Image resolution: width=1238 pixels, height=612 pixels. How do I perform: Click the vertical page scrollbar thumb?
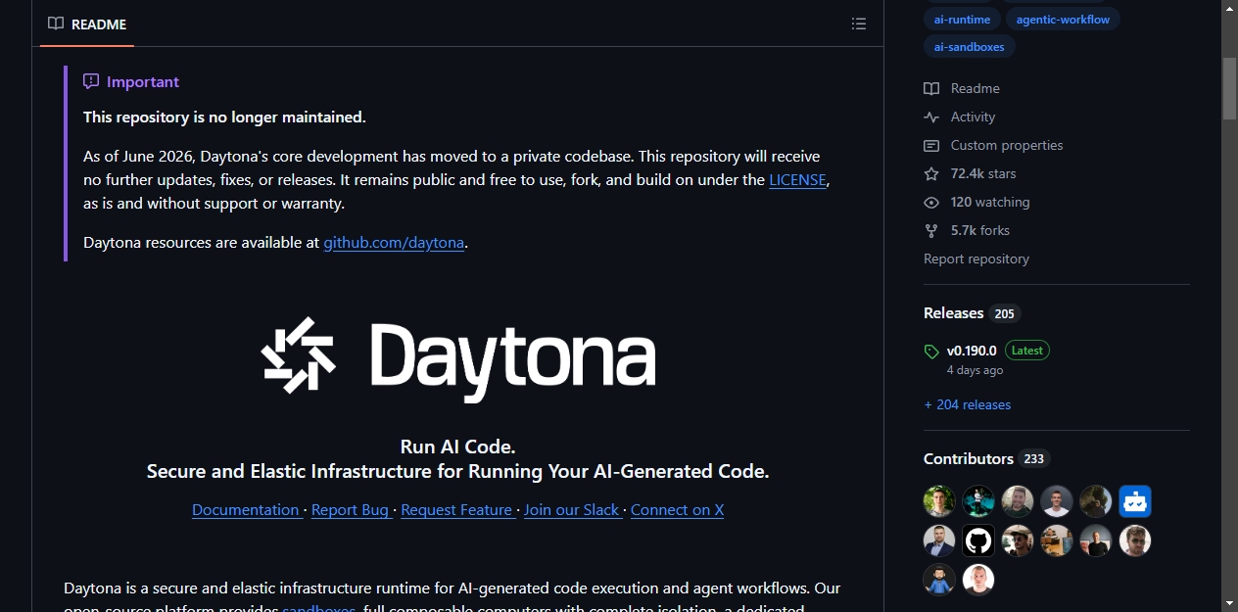click(1229, 88)
